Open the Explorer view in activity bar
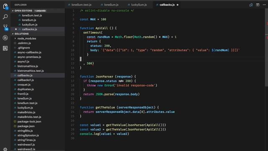 [x=5, y=7]
